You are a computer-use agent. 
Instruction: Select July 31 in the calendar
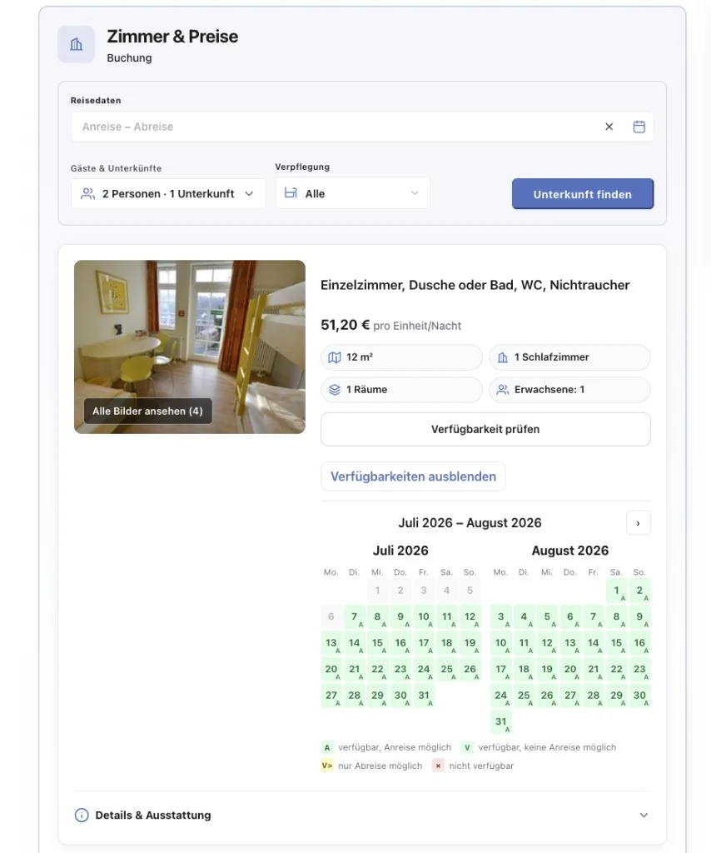click(424, 696)
